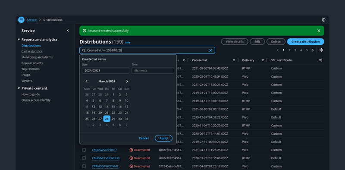Open table preferences gear icon
The height and width of the screenshot is (170, 345).
pos(321,50)
